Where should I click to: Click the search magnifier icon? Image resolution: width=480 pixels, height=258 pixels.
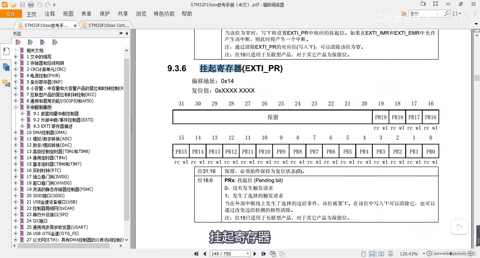pyautogui.click(x=447, y=13)
